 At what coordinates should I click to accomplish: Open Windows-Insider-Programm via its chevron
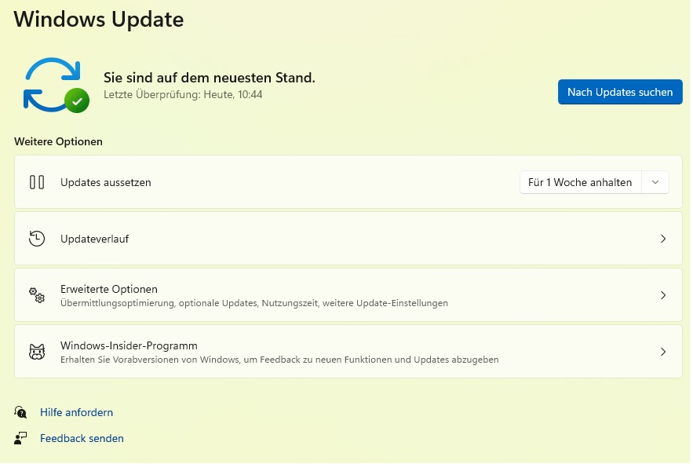coord(663,352)
